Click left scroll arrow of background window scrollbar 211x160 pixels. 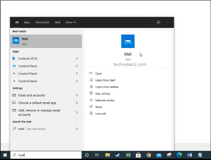(x=2, y=144)
